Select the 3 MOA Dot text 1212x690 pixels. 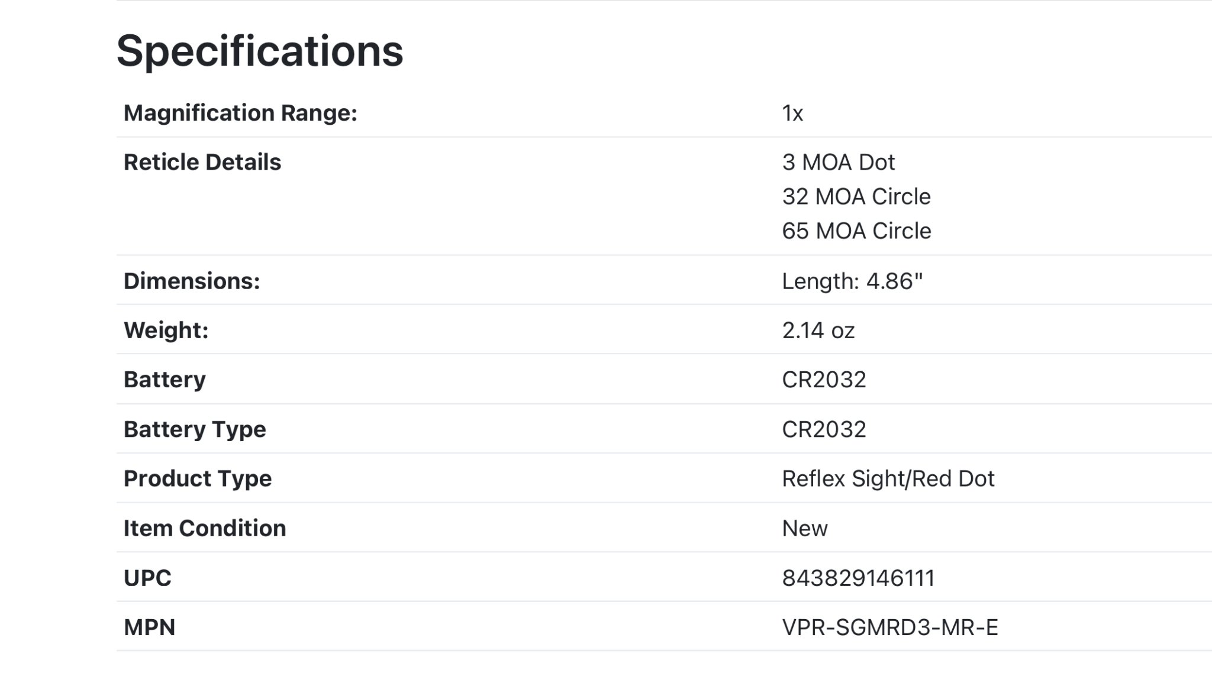(838, 162)
